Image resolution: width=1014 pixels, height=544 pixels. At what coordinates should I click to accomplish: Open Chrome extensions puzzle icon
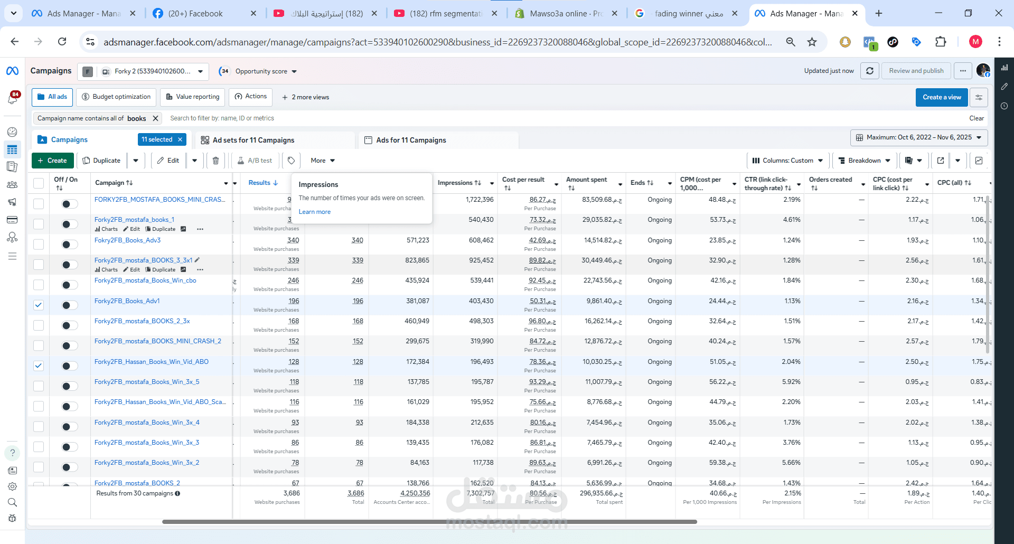coord(941,42)
